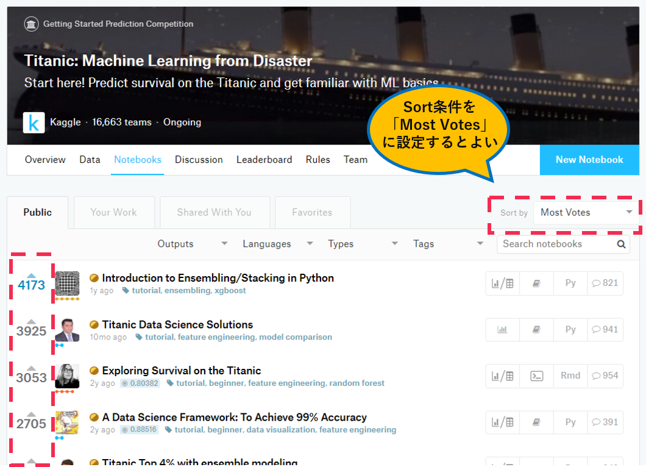Open 'A Data Science Framework: To Achieve 99% Accuracy'
This screenshot has height=467, width=646.
pyautogui.click(x=235, y=418)
